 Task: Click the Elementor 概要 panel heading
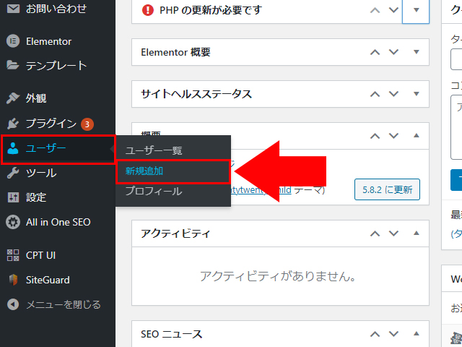[175, 52]
